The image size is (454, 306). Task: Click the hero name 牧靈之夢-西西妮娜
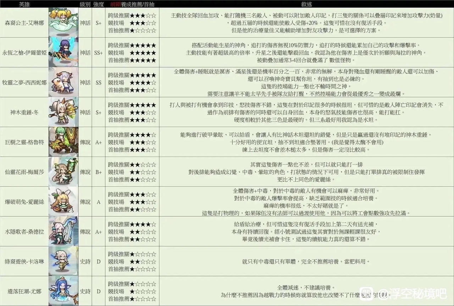pyautogui.click(x=24, y=82)
